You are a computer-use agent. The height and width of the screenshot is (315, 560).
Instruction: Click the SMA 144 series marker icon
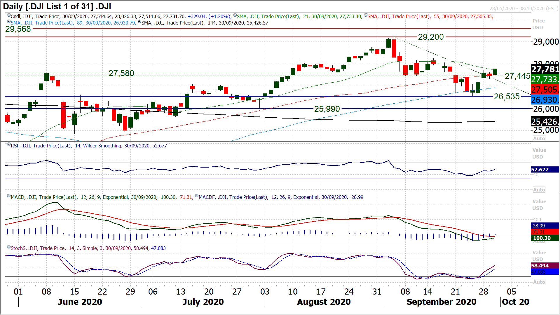[x=139, y=22]
